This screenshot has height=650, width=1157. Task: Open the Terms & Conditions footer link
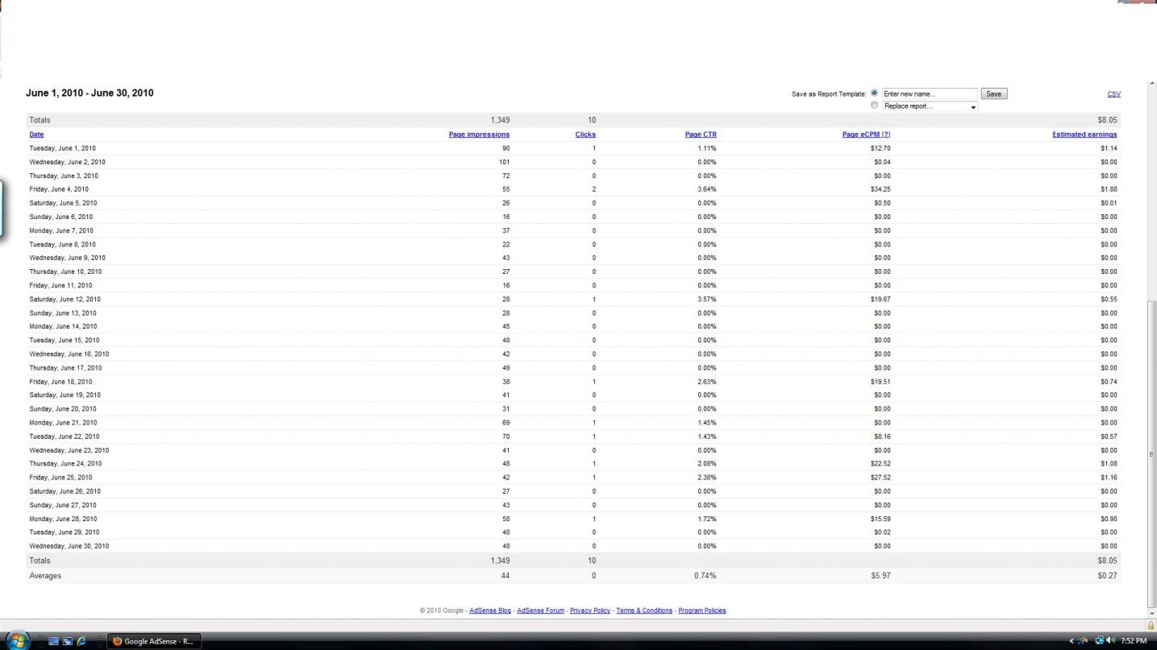click(x=644, y=611)
